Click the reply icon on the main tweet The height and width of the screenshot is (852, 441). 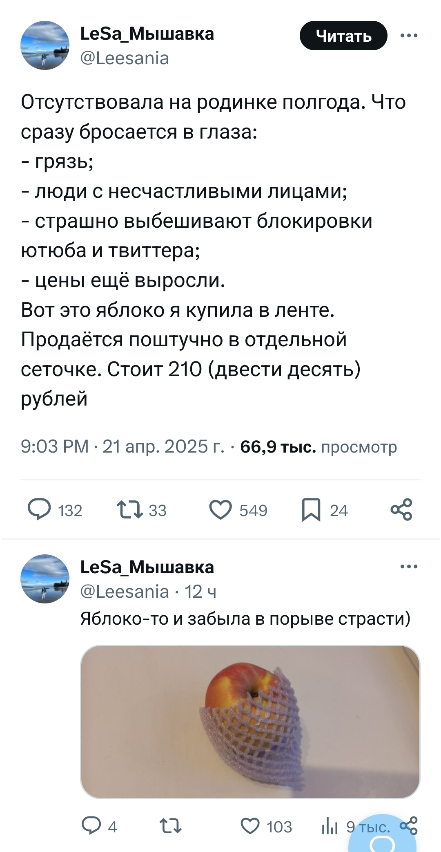coord(39,510)
